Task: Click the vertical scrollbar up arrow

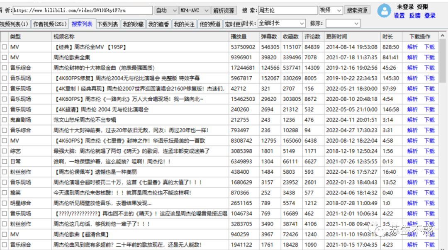Action: coord(443,35)
